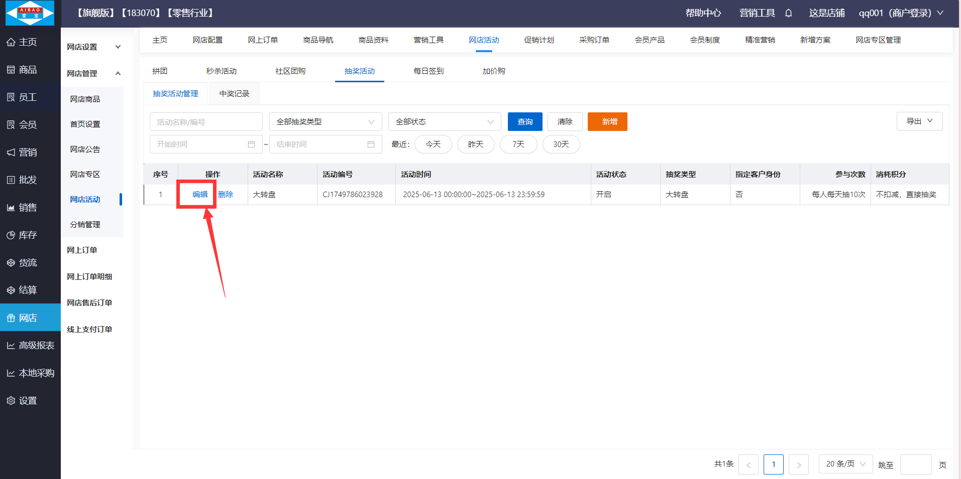Expand the 网店设置 menu section
Image resolution: width=961 pixels, height=479 pixels.
93,47
